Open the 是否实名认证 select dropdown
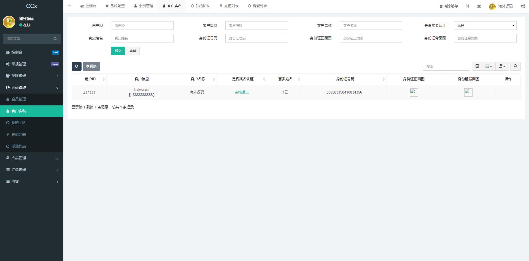The height and width of the screenshot is (261, 529). (x=485, y=25)
